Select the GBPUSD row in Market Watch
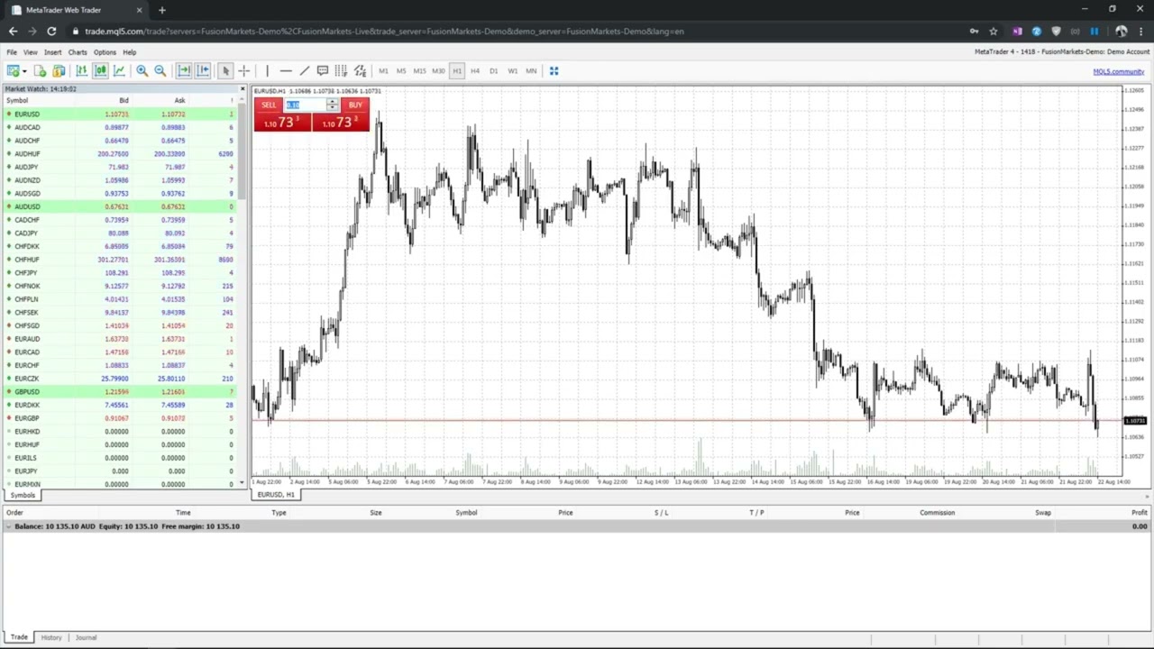This screenshot has width=1154, height=649. (121, 391)
